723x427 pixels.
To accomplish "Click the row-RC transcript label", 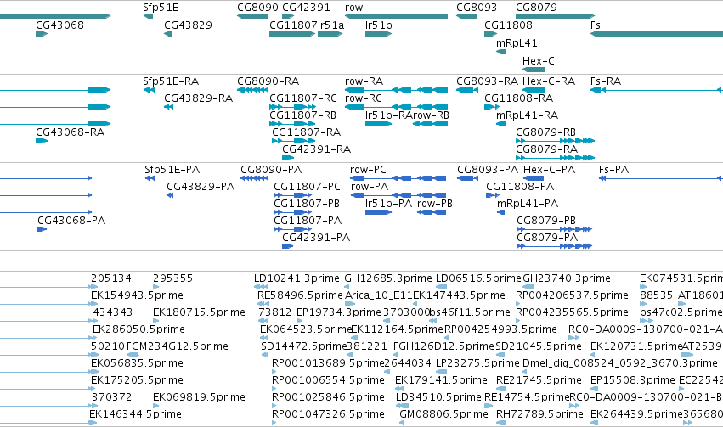I will point(364,98).
